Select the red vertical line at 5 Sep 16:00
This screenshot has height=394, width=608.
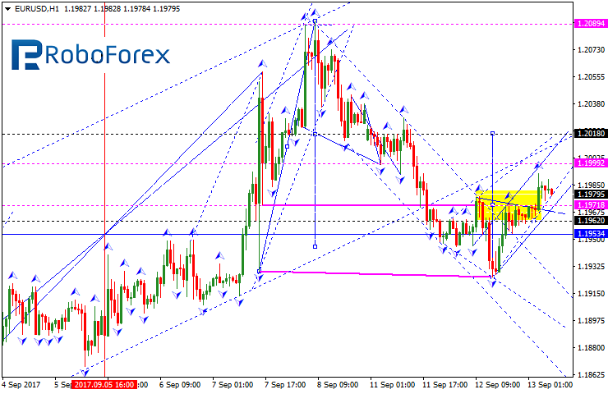pos(104,190)
